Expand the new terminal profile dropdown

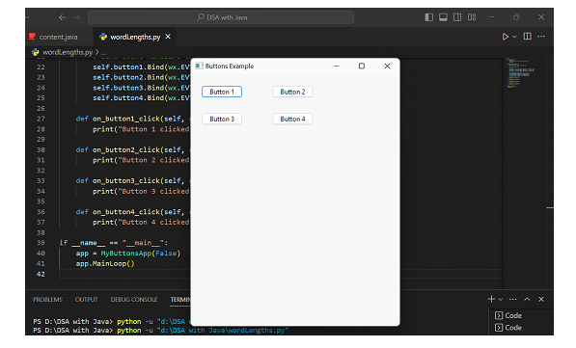coord(501,300)
